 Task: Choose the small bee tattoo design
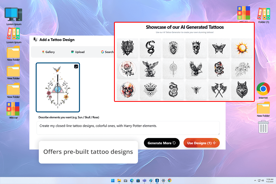click(x=196, y=90)
